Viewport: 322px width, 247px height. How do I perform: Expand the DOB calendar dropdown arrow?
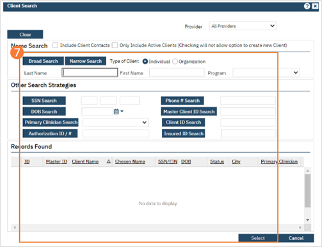tap(122, 111)
